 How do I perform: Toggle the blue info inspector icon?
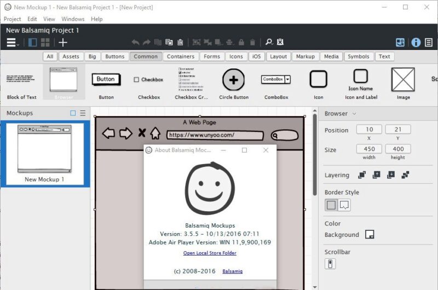tap(416, 43)
